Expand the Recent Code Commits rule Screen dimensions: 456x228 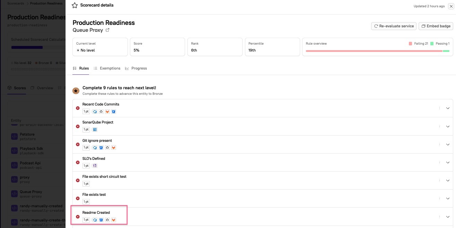[448, 108]
